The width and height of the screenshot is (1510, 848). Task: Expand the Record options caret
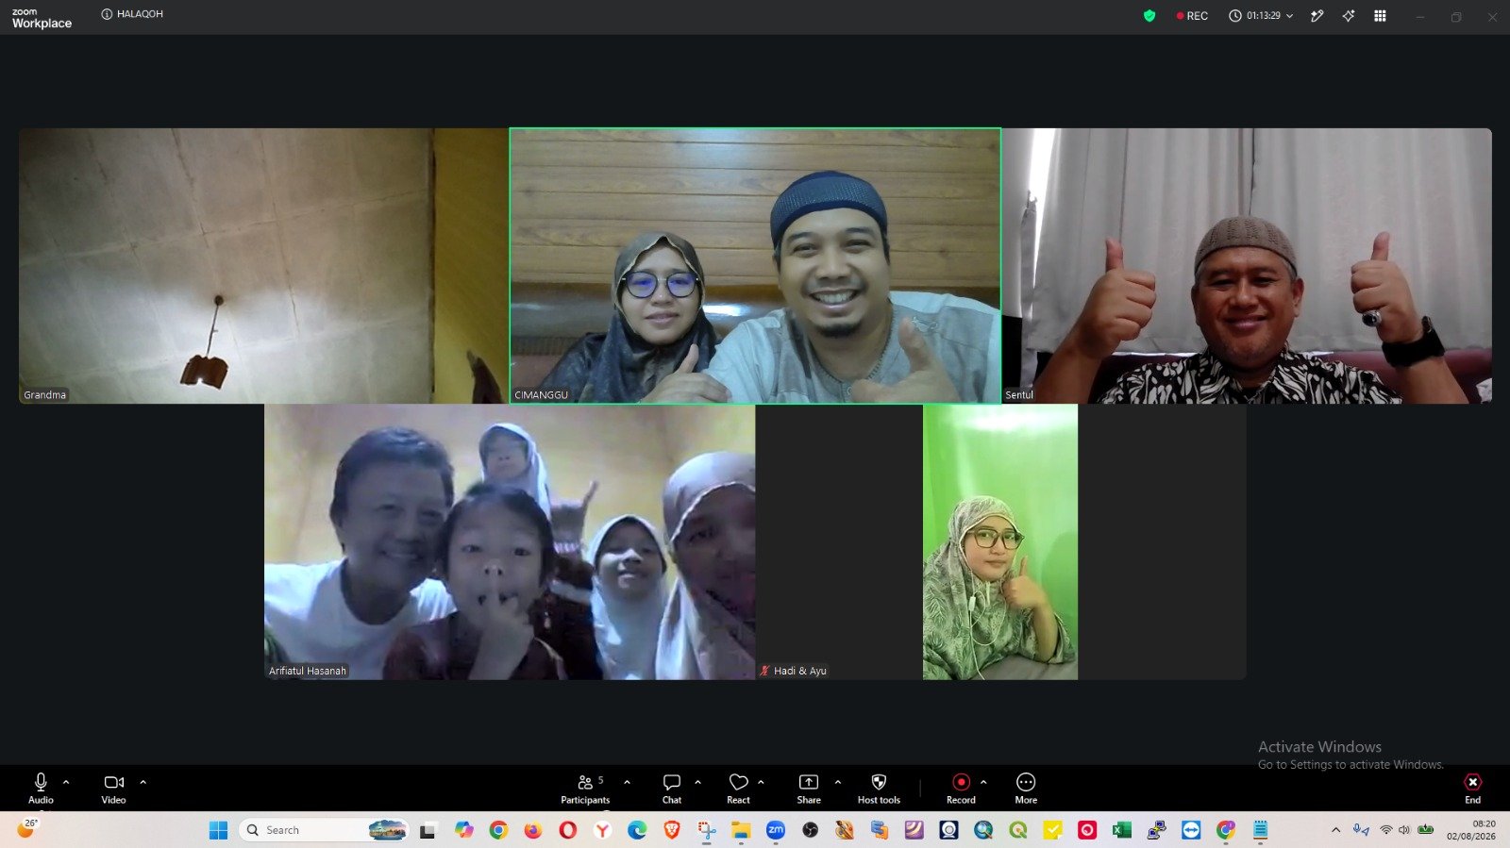click(x=983, y=782)
